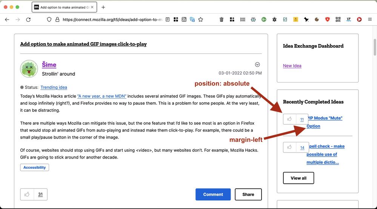377x209 pixels.
Task: Give kudos with the 31 thumbs-up button
Action: pos(27,194)
